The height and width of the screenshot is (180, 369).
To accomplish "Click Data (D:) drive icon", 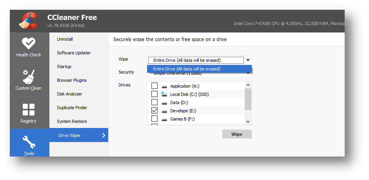I will tap(164, 103).
